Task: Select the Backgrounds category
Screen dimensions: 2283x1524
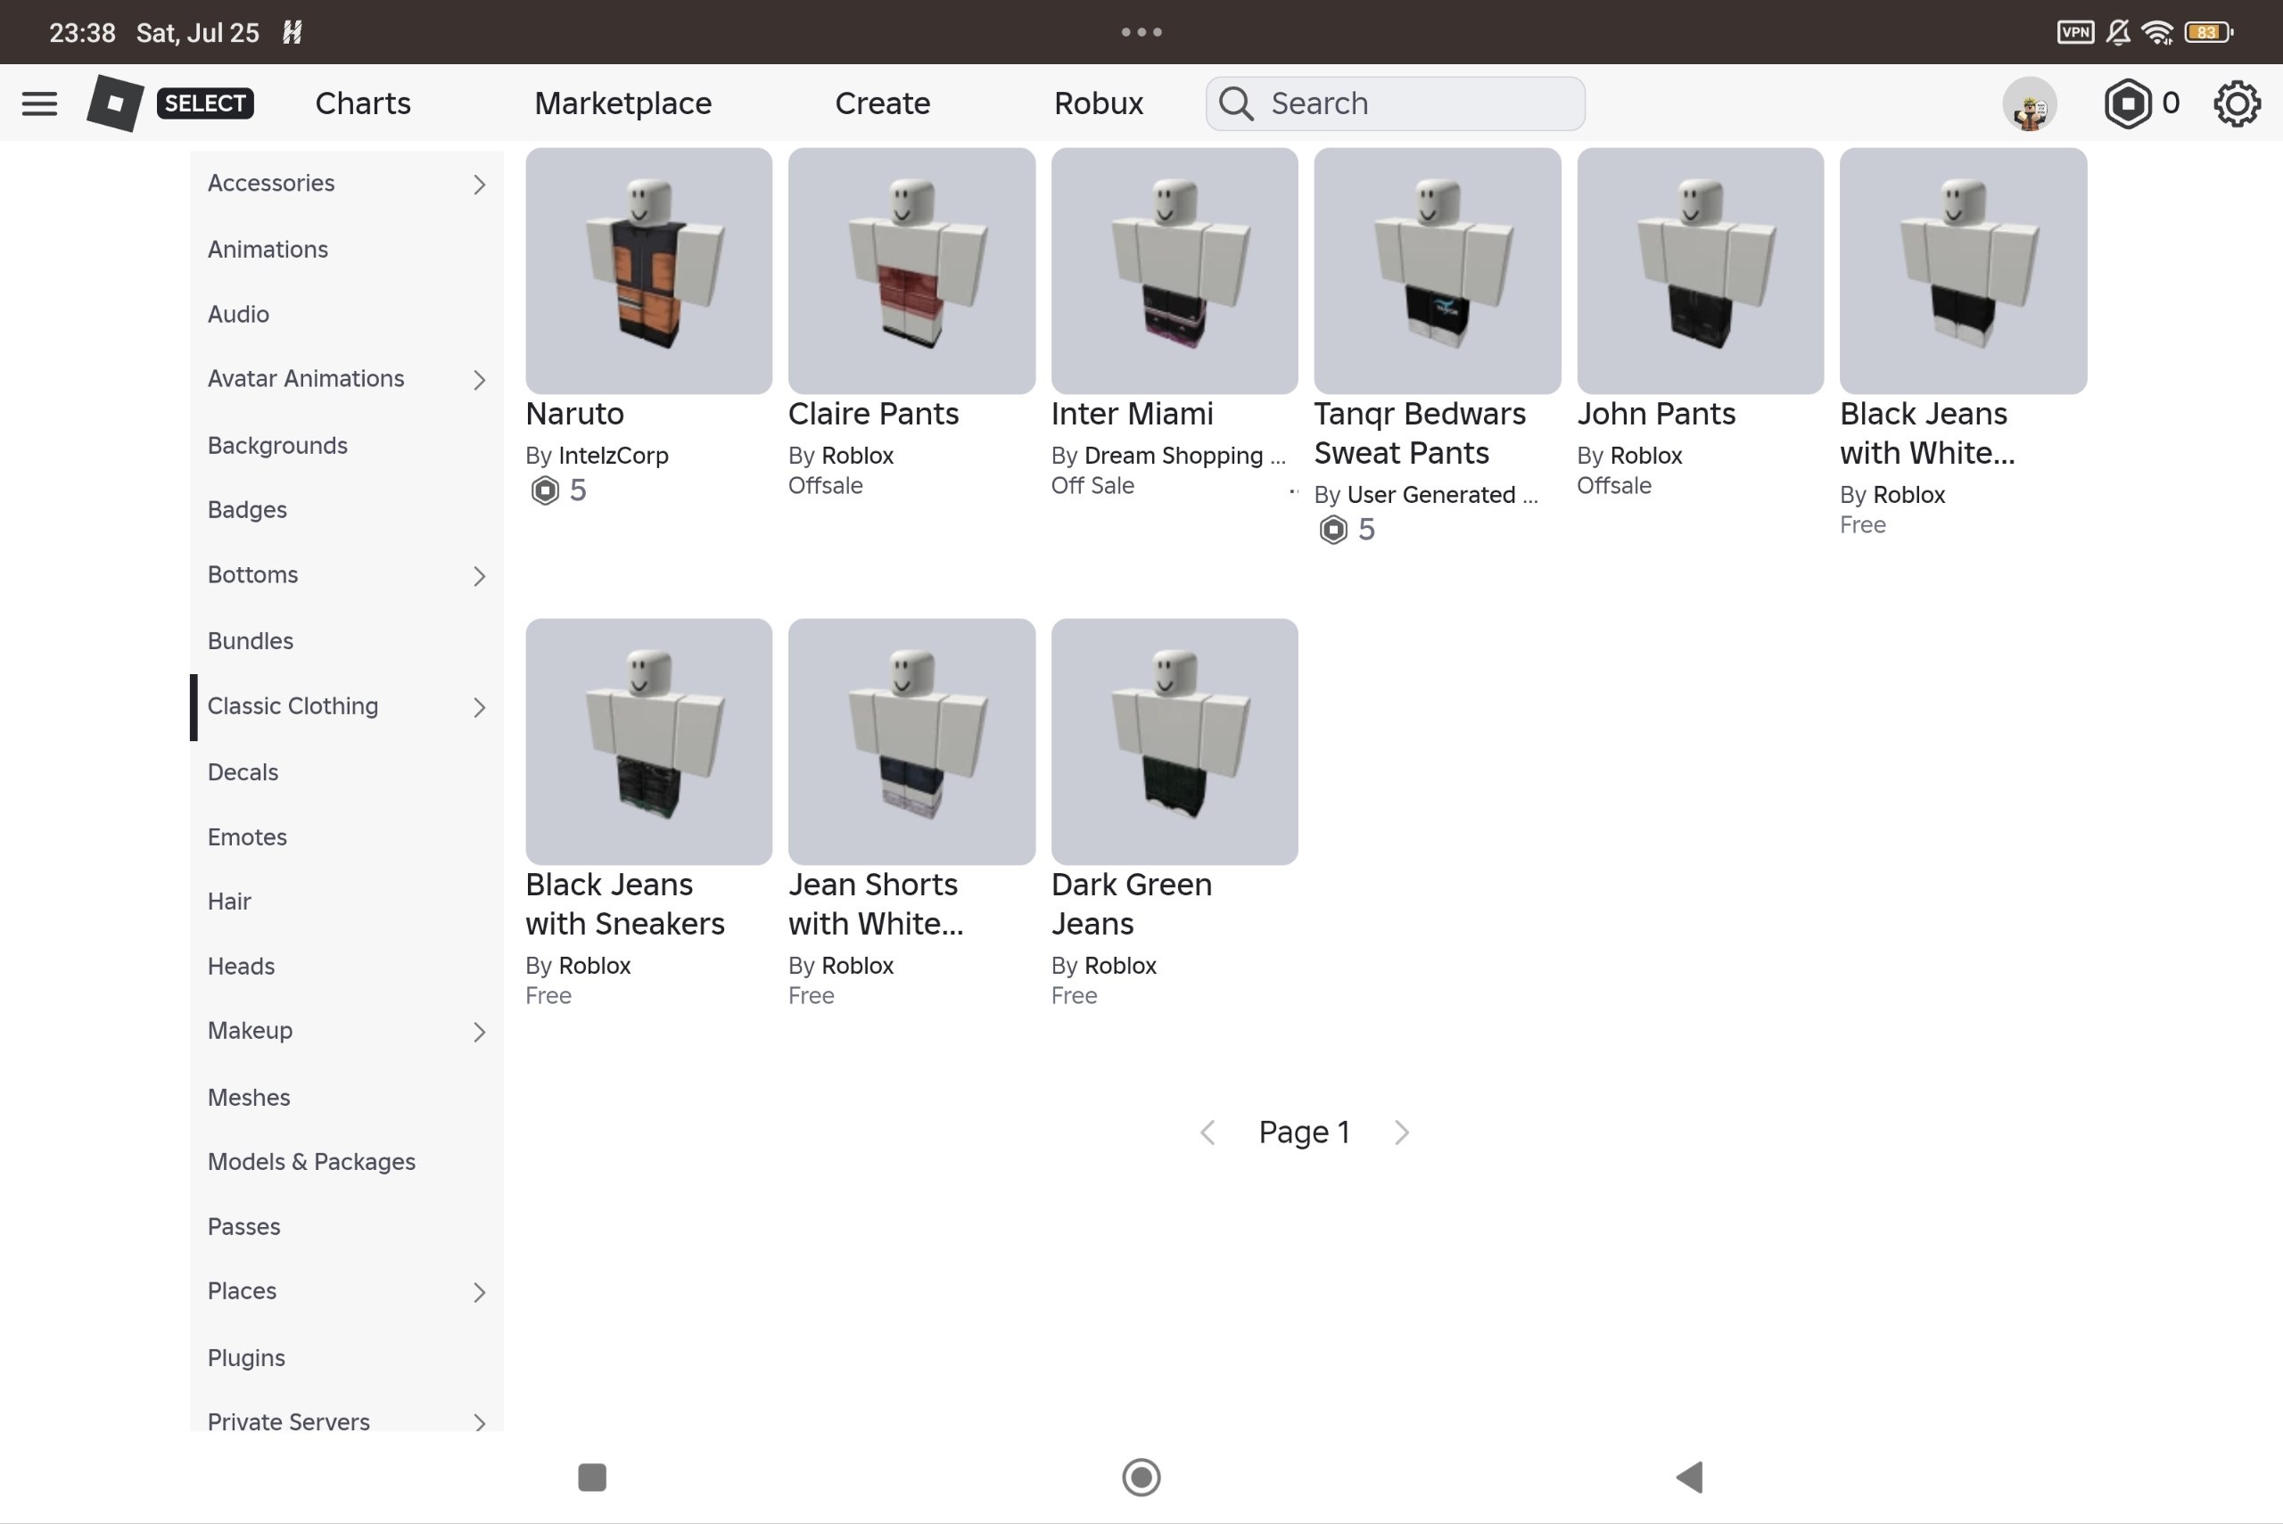Action: point(277,445)
